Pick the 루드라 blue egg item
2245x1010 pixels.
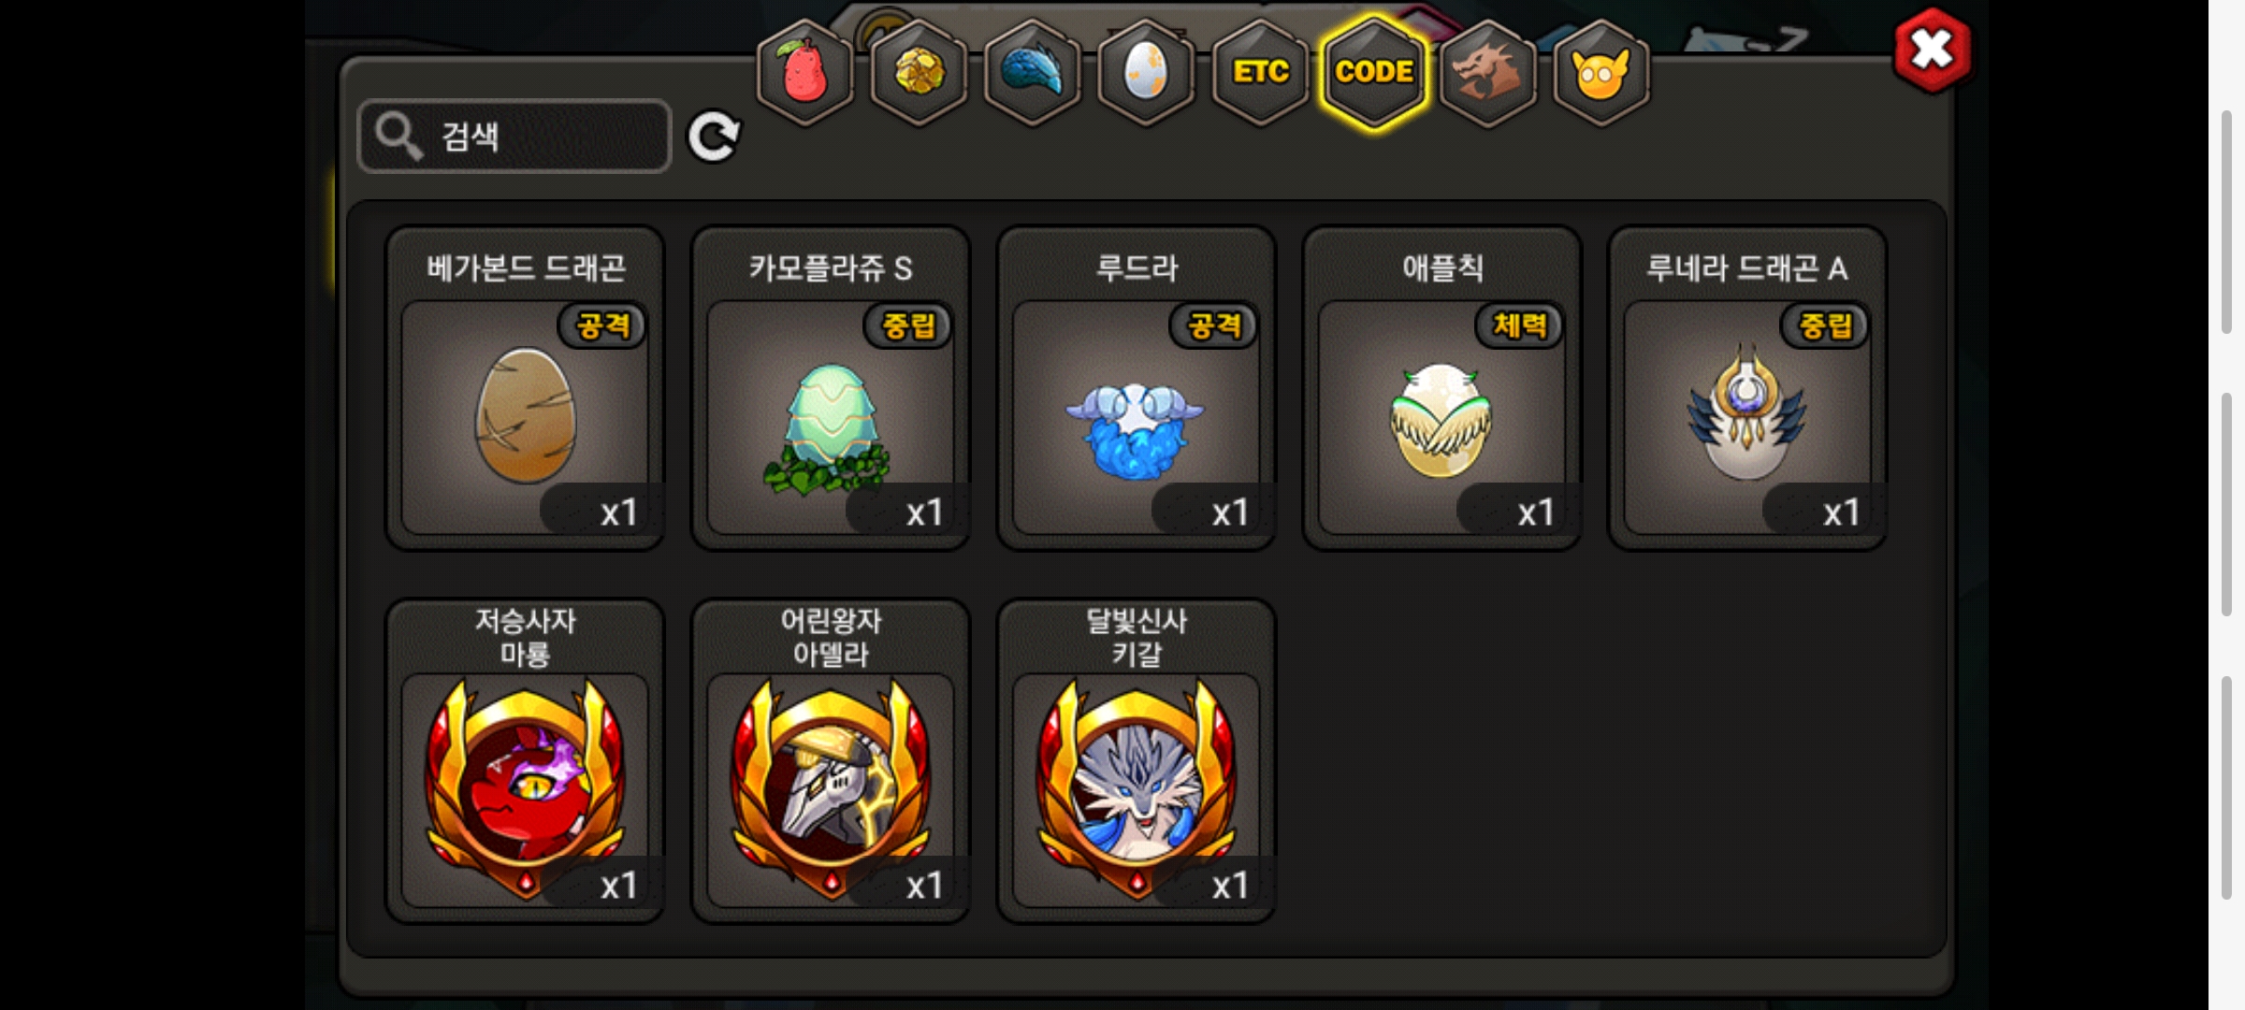[1137, 388]
